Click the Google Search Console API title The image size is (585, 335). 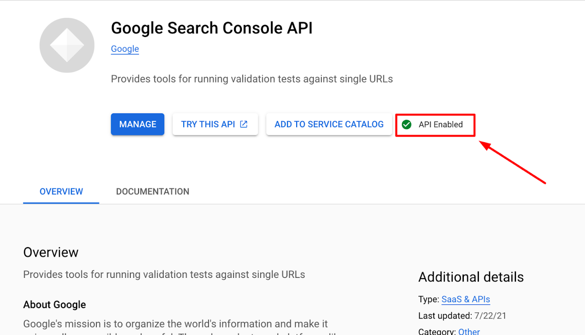[212, 28]
